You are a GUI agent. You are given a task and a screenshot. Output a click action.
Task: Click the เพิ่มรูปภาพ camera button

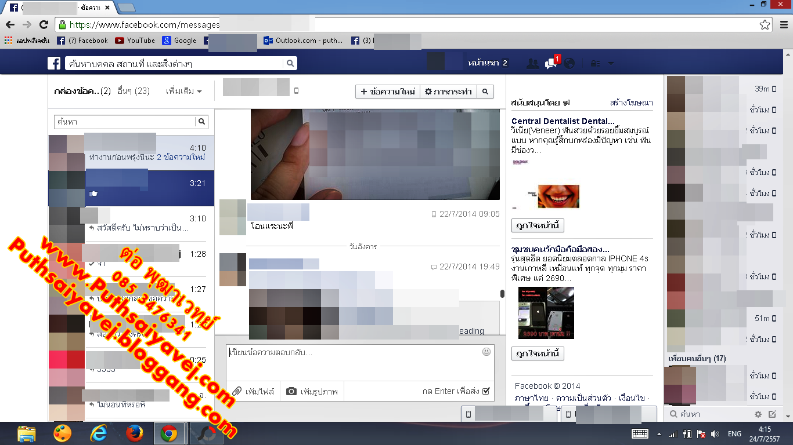click(x=312, y=391)
